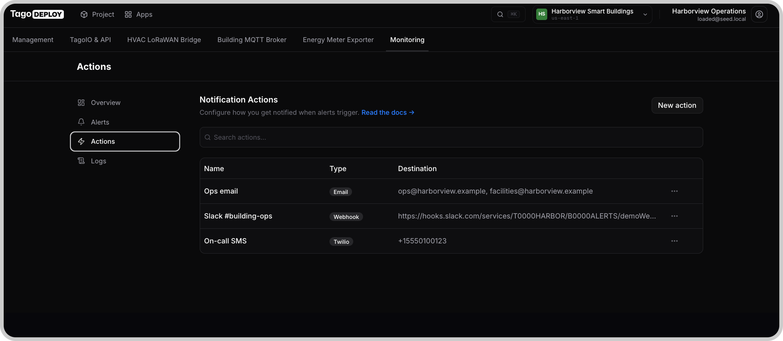Click the Email type badge

(341, 192)
